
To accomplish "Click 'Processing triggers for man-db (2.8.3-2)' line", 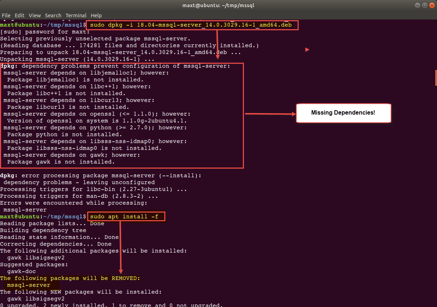I will tap(79, 196).
